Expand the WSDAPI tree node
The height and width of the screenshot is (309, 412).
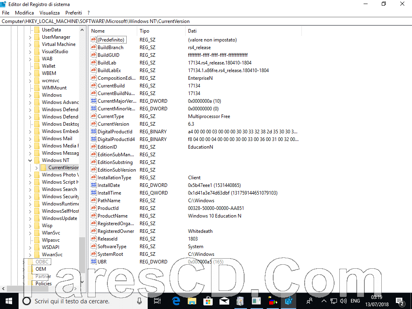30,247
